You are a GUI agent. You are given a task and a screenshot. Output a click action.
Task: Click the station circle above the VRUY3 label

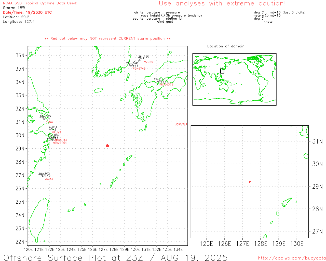point(51,128)
